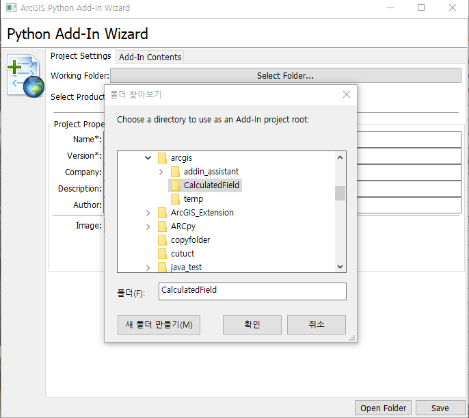Screen dimensions: 469x418
Task: Click the Company field in main window
Action: click(409, 172)
